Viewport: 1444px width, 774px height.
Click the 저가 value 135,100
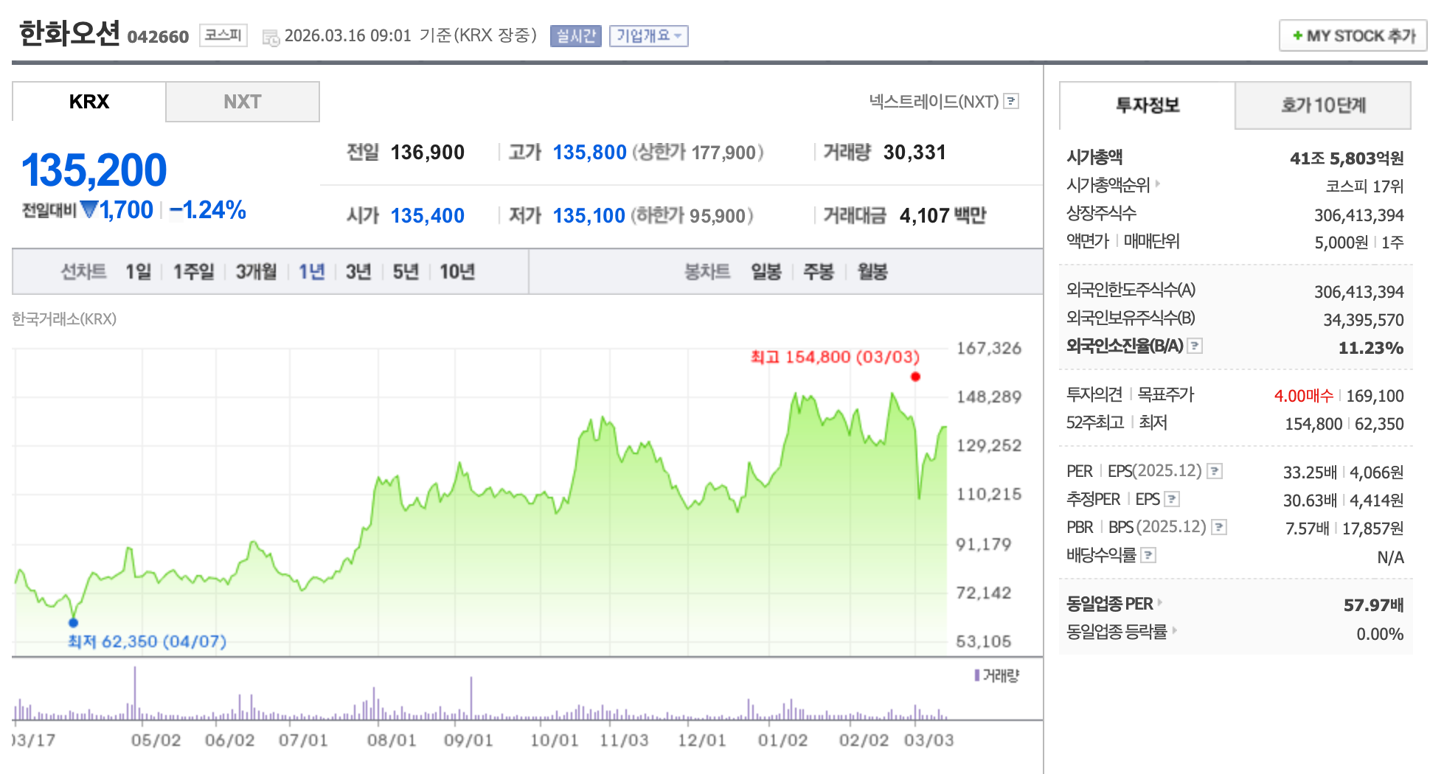coord(589,216)
